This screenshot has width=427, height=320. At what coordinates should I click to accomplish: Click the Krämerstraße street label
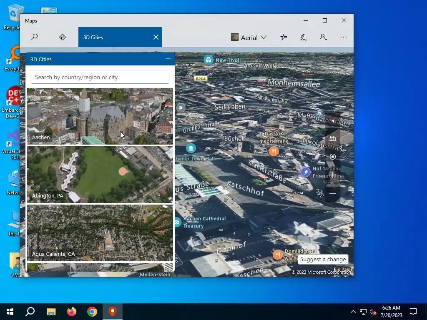(x=267, y=171)
